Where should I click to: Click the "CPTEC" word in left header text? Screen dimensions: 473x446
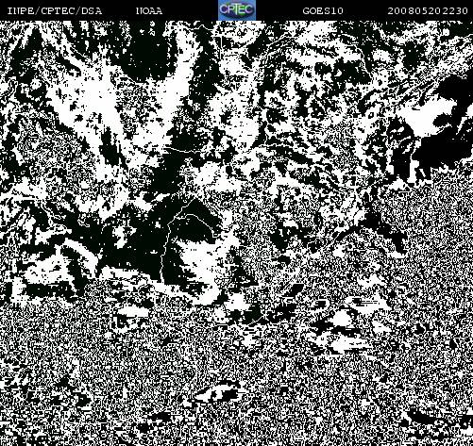[58, 11]
